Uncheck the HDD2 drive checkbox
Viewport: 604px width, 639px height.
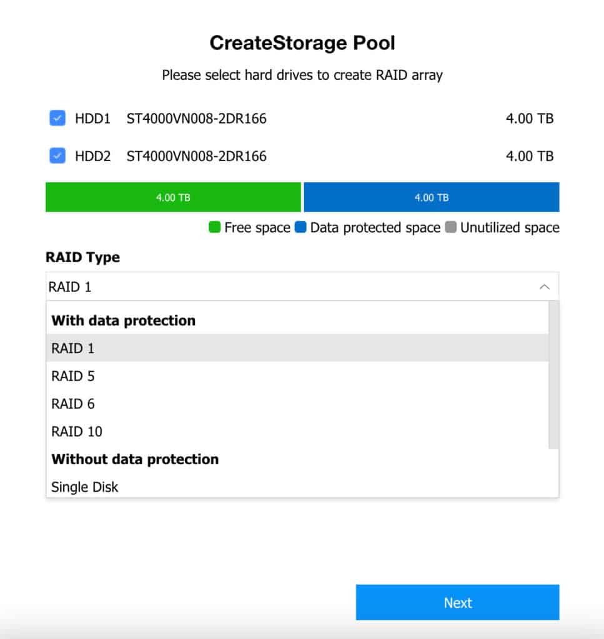point(56,155)
